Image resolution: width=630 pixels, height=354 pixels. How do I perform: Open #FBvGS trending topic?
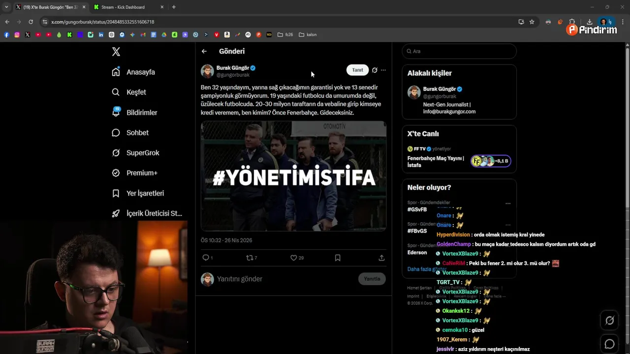click(x=417, y=231)
